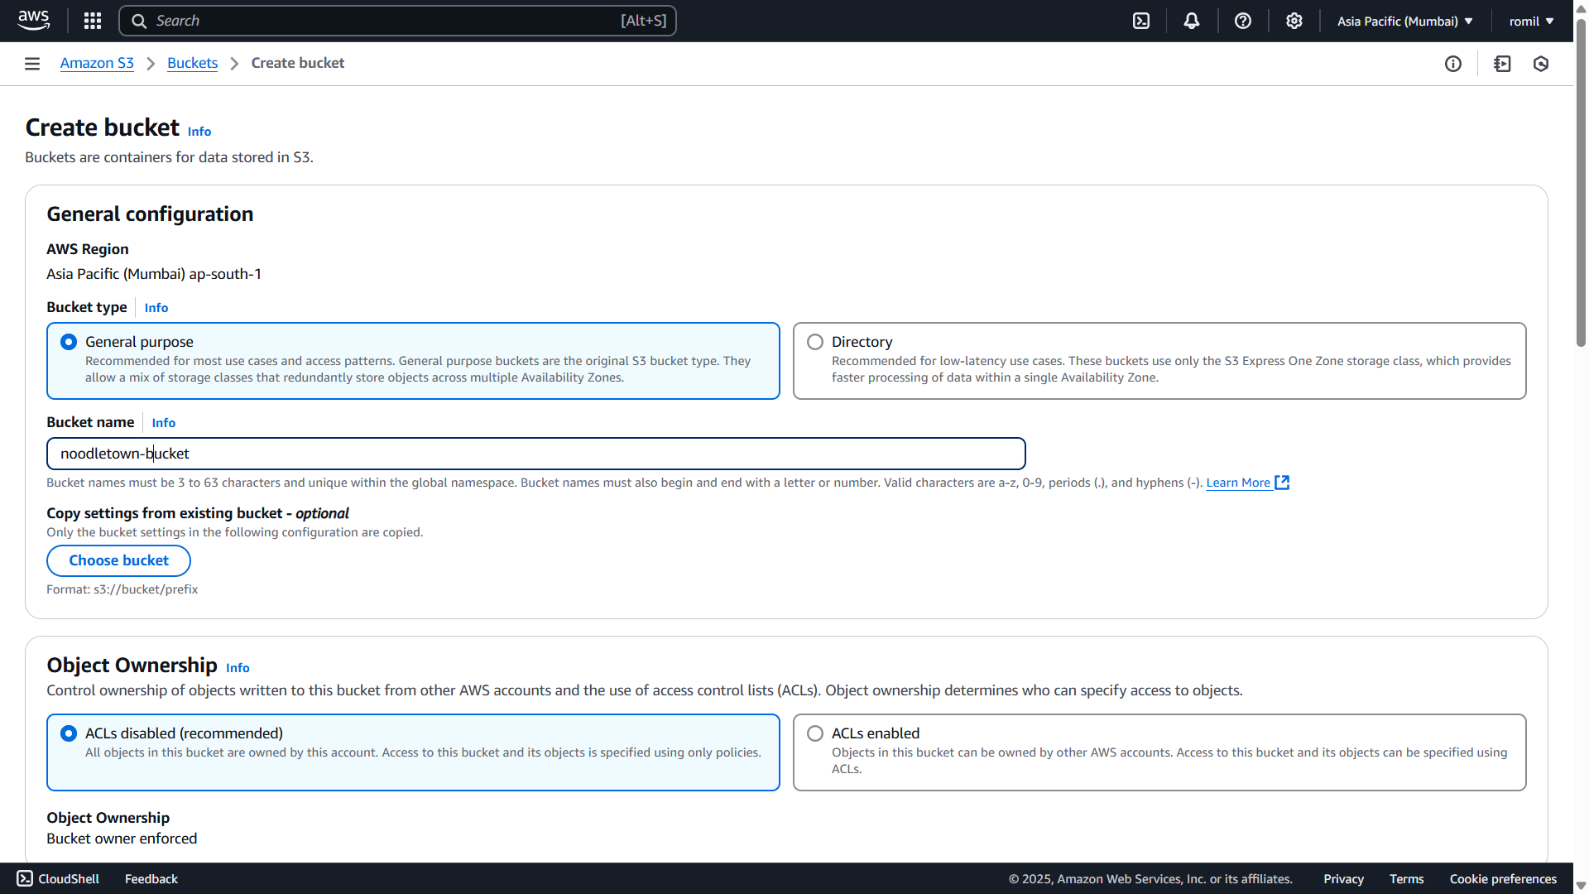
Task: Open the info panel circle icon
Action: pos(1453,64)
